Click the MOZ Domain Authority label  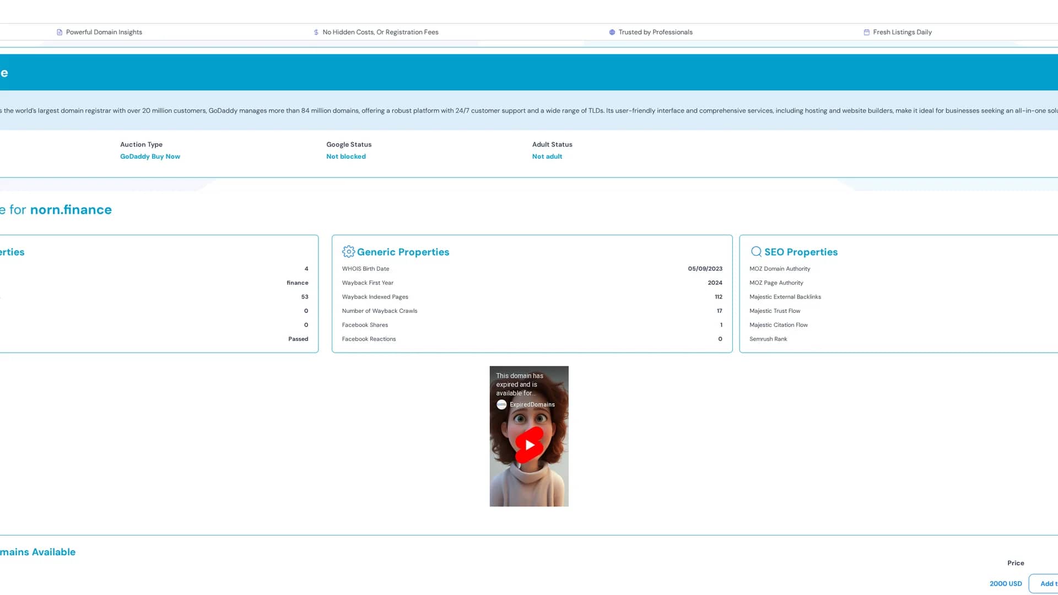pos(780,269)
